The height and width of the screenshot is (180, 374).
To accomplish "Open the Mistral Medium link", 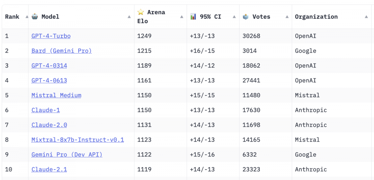I will click(56, 96).
